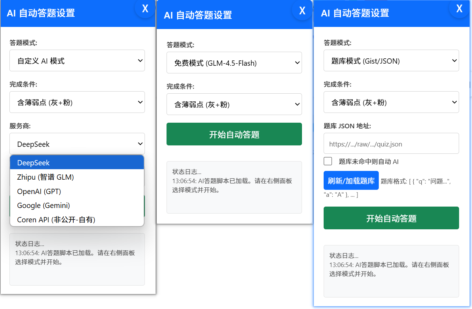Expand 完成条件 dropdown in the 免费模式 panel

point(234,104)
